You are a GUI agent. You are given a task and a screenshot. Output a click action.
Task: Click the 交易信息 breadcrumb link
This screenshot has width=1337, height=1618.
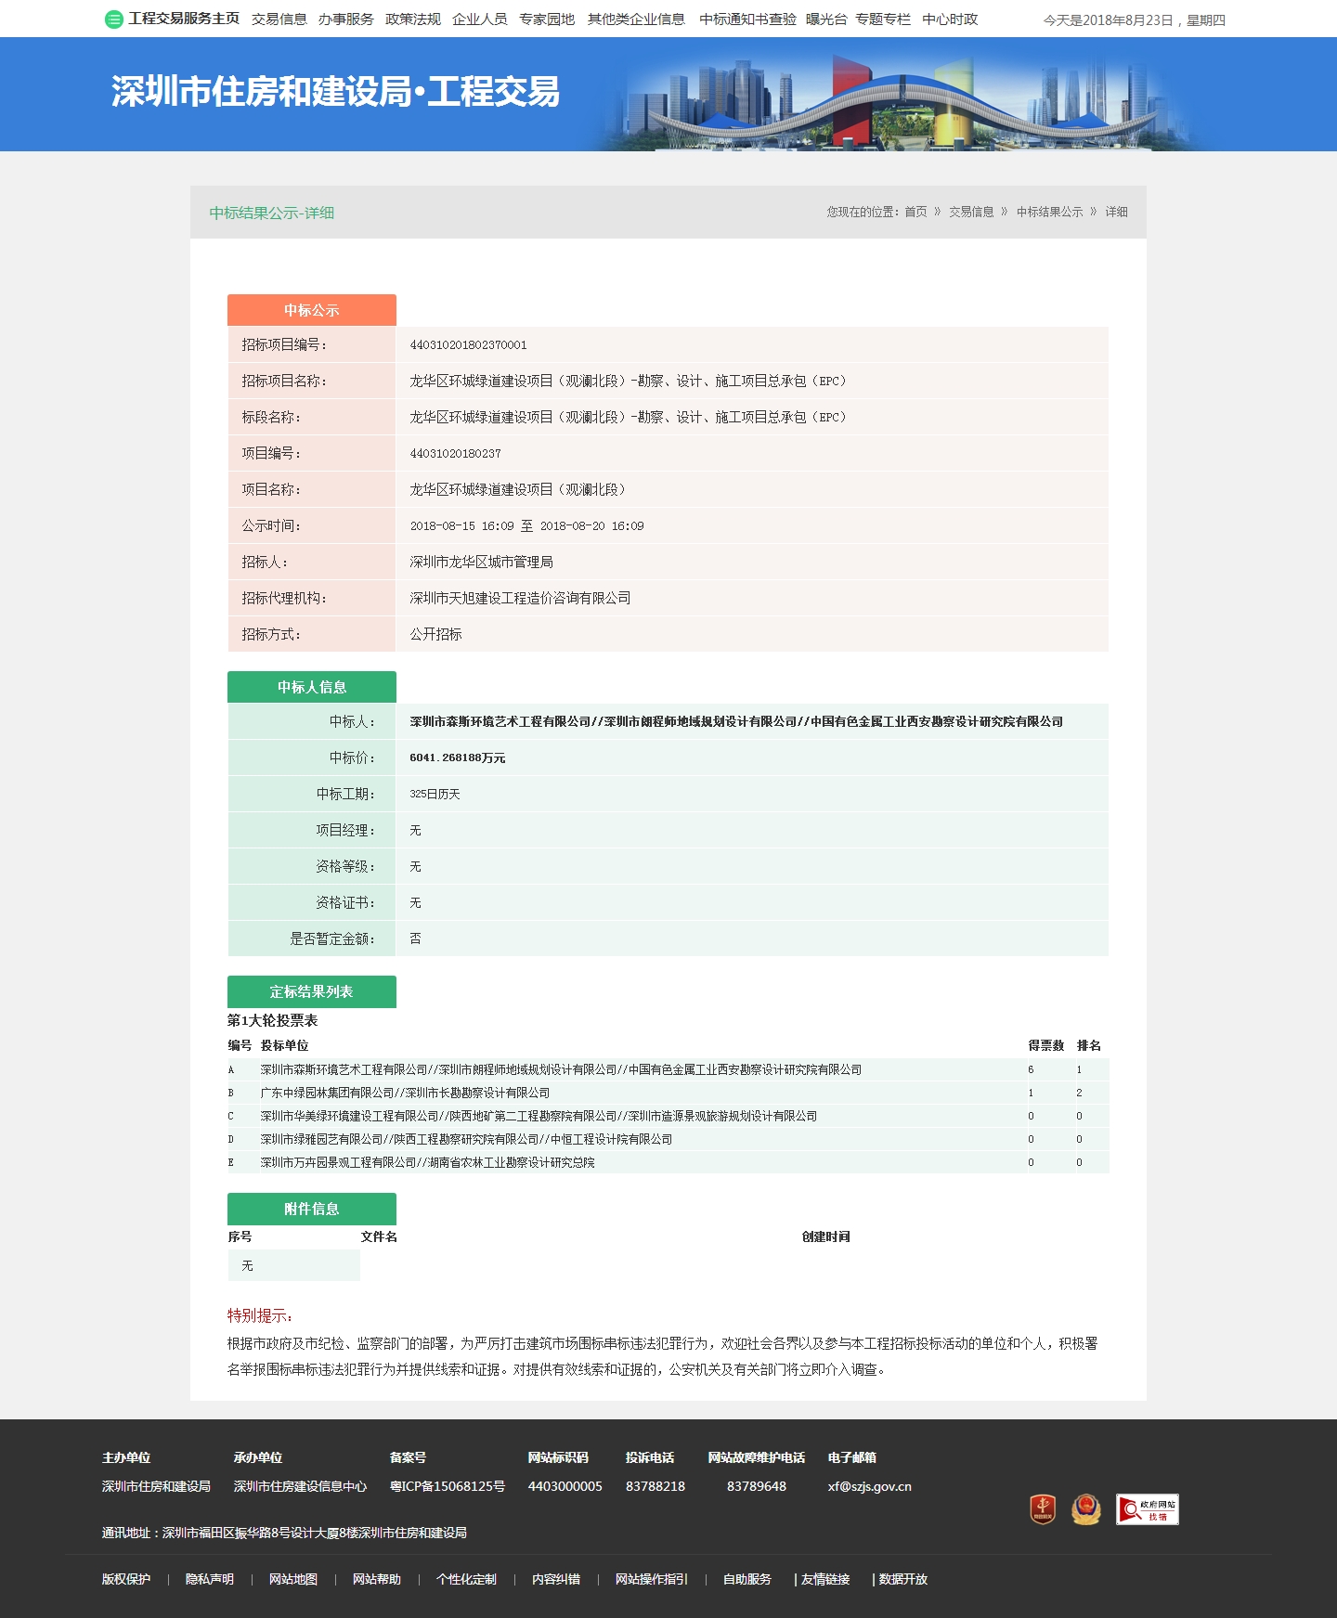pyautogui.click(x=971, y=212)
